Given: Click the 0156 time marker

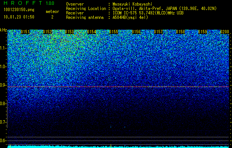Looking at the screenshot, I should (x=136, y=32).
